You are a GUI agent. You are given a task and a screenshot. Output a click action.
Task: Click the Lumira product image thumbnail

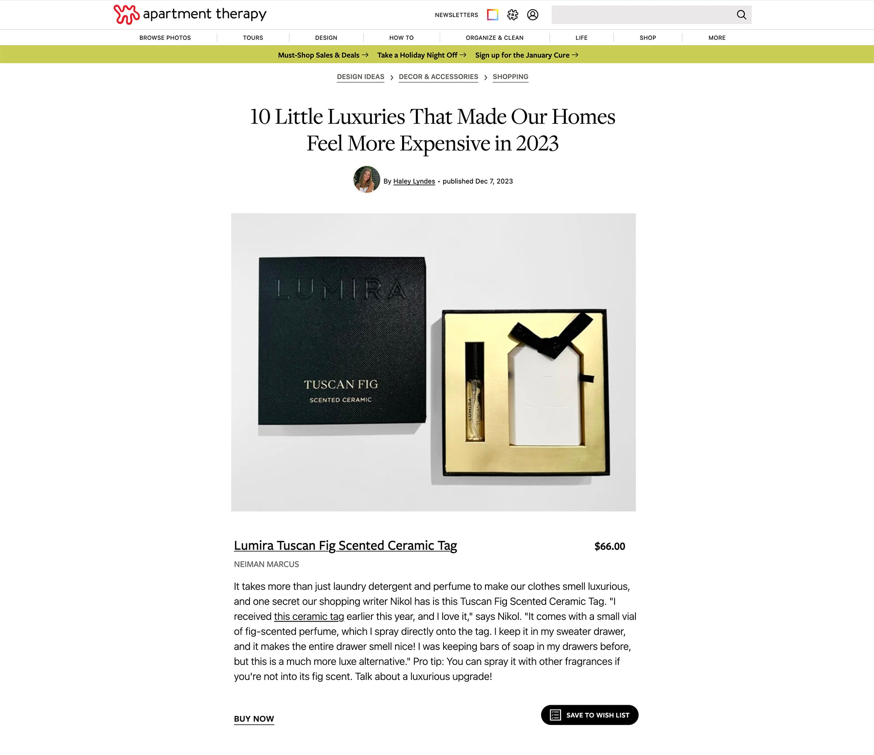click(433, 362)
